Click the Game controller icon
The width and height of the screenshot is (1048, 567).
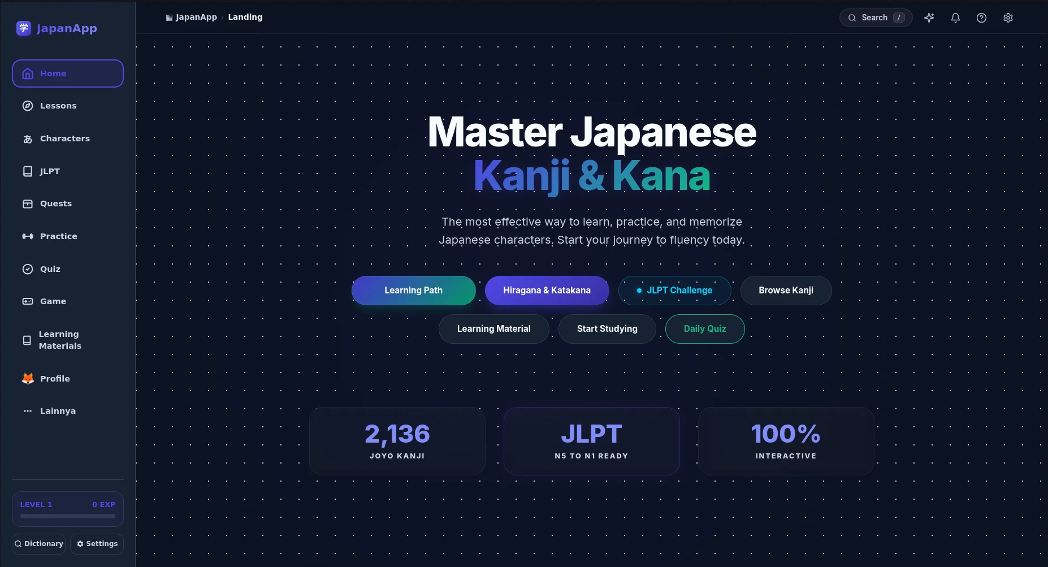[28, 301]
